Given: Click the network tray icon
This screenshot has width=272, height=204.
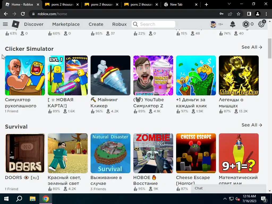Looking at the screenshot, I should (231, 199).
